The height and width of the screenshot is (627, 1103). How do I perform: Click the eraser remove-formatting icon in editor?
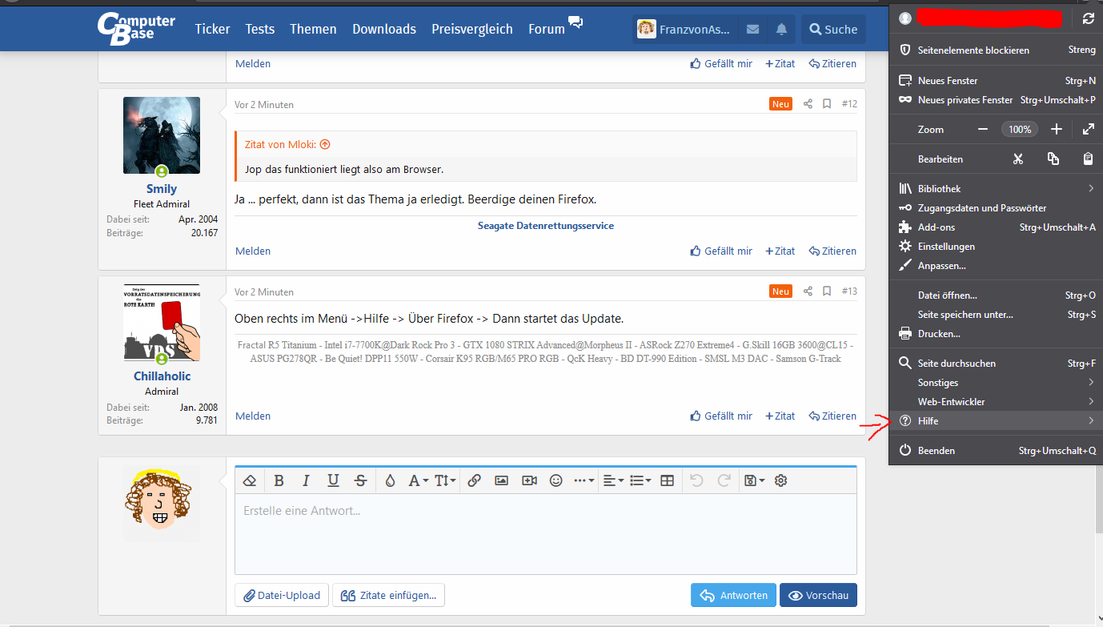249,480
